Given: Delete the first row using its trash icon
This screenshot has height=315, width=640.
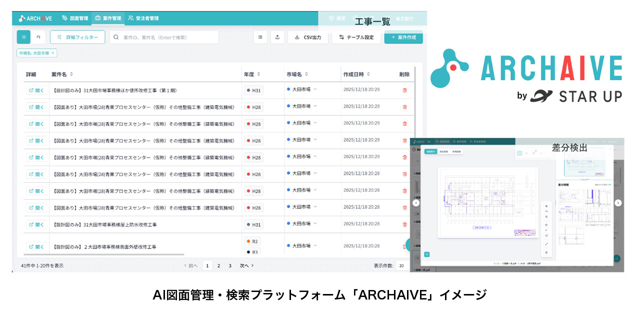Looking at the screenshot, I should [404, 90].
